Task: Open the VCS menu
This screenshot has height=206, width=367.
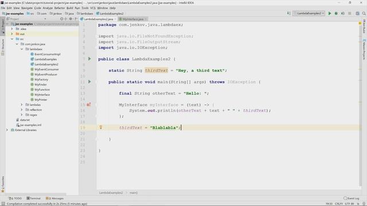Action: click(x=93, y=8)
